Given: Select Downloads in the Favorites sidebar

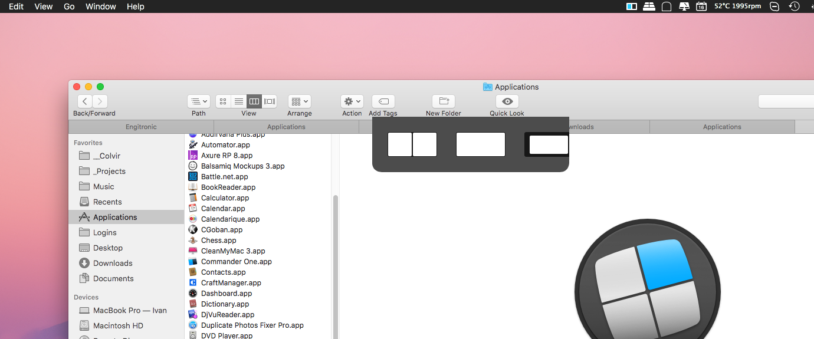Looking at the screenshot, I should pyautogui.click(x=112, y=264).
